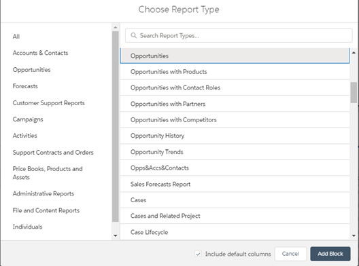Select the Forecasts category
The image size is (359, 266).
click(25, 86)
